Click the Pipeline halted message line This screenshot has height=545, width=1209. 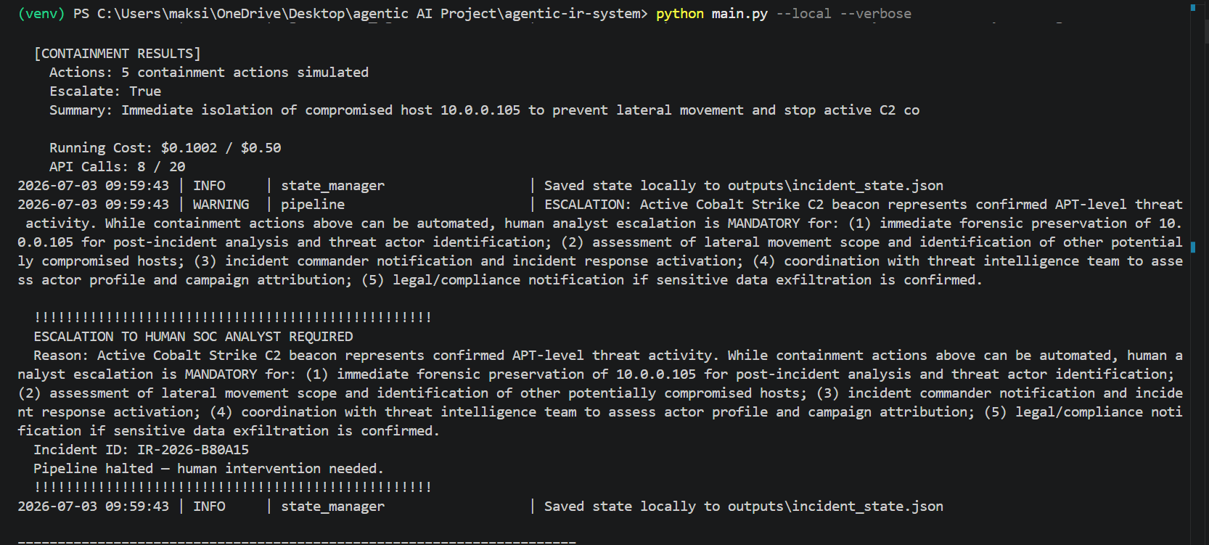pos(208,469)
